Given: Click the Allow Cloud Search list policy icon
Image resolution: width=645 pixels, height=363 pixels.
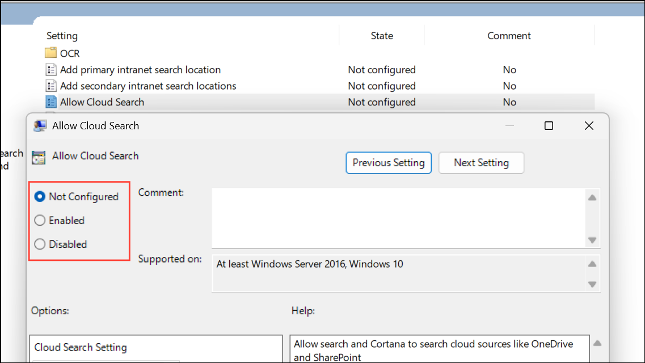Looking at the screenshot, I should [x=51, y=102].
